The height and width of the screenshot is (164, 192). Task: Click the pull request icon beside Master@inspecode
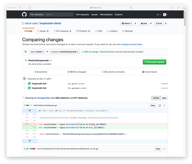pyautogui.click(x=26, y=60)
